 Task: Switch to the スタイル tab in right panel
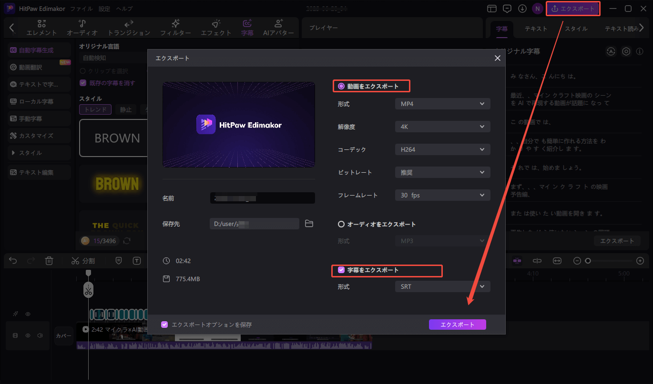tap(576, 29)
